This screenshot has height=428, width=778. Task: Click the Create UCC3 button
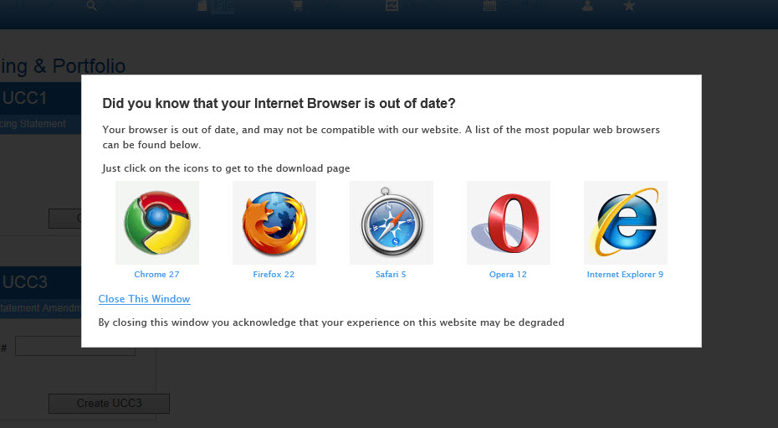pyautogui.click(x=109, y=403)
